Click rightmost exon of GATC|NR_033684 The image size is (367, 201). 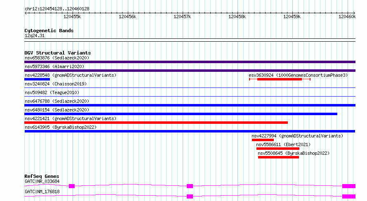click(349, 186)
